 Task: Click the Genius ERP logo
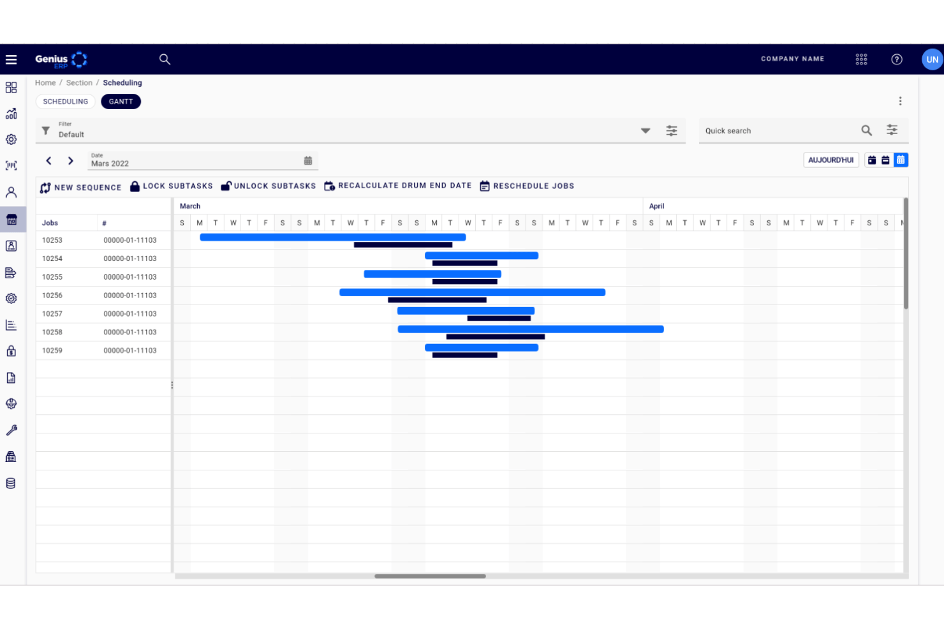click(x=61, y=59)
